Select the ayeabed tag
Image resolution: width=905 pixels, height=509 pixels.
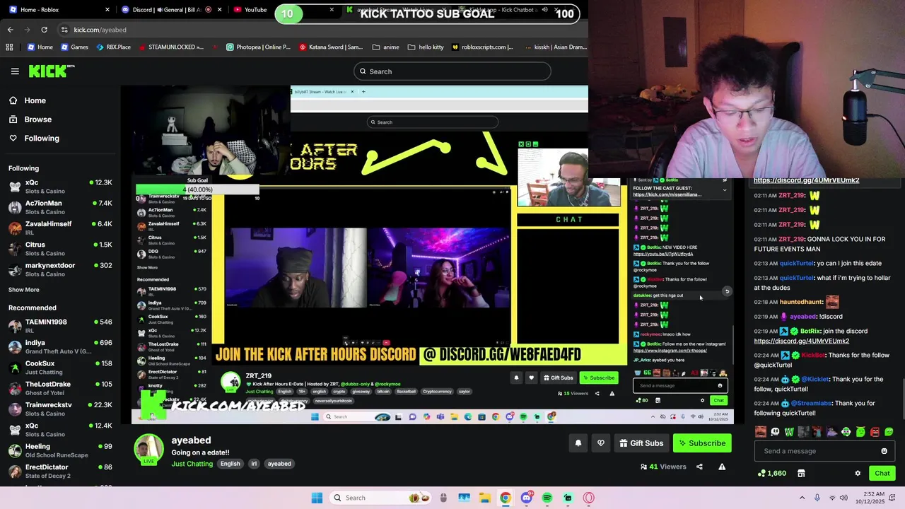click(x=279, y=464)
